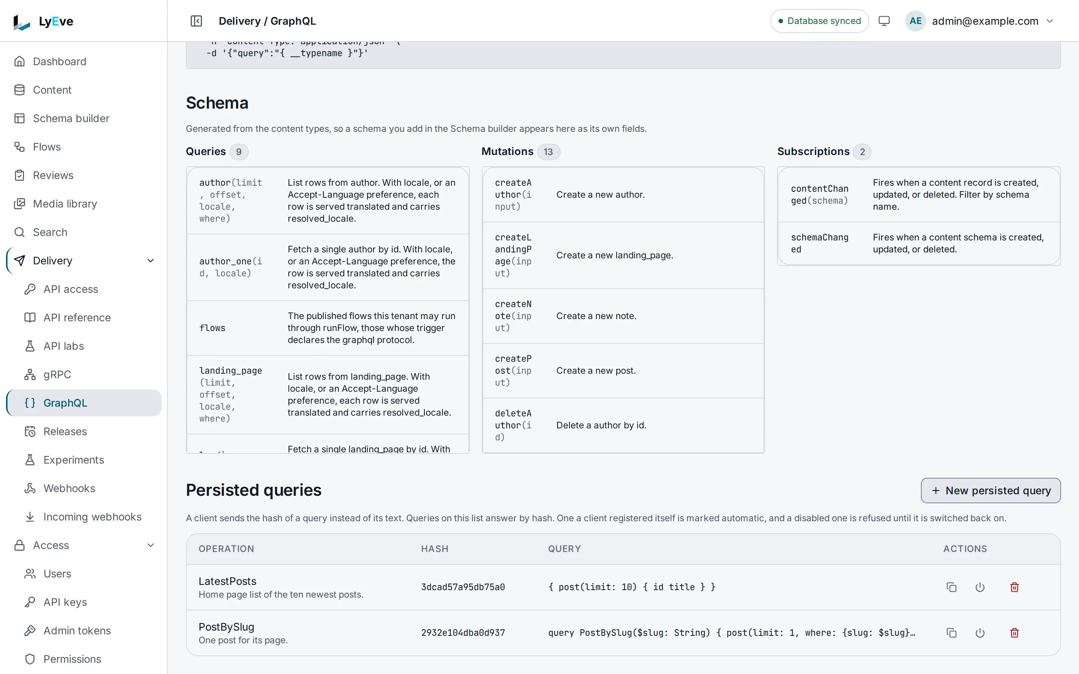
Task: Open Releases page
Action: click(x=84, y=431)
